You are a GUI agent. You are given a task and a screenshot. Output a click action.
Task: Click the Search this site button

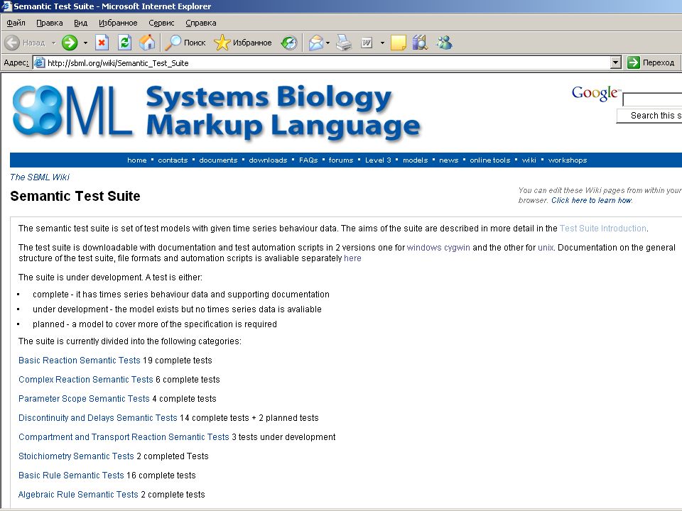[x=649, y=116]
